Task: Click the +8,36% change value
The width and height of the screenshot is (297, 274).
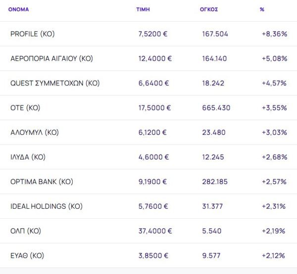Action: (x=274, y=34)
